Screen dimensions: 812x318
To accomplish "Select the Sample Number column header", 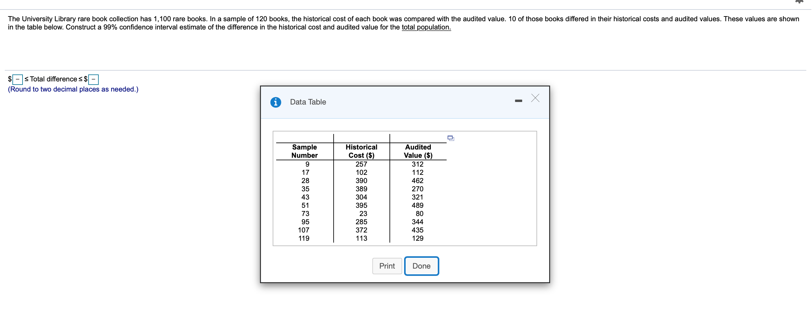I will pyautogui.click(x=304, y=151).
